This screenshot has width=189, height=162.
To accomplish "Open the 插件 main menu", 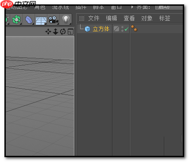I will point(81,7).
